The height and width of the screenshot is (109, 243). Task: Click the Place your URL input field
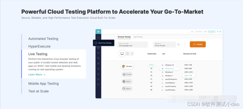click(x=133, y=44)
